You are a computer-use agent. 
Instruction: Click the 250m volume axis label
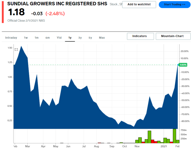[184, 139]
